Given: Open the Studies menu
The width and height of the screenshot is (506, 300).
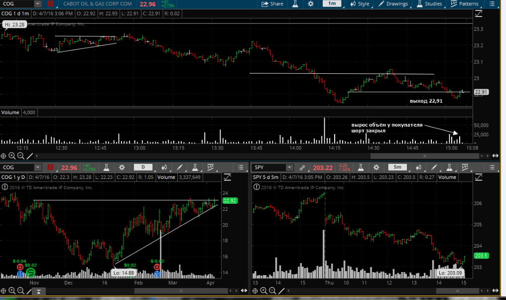Looking at the screenshot, I should click(x=429, y=4).
